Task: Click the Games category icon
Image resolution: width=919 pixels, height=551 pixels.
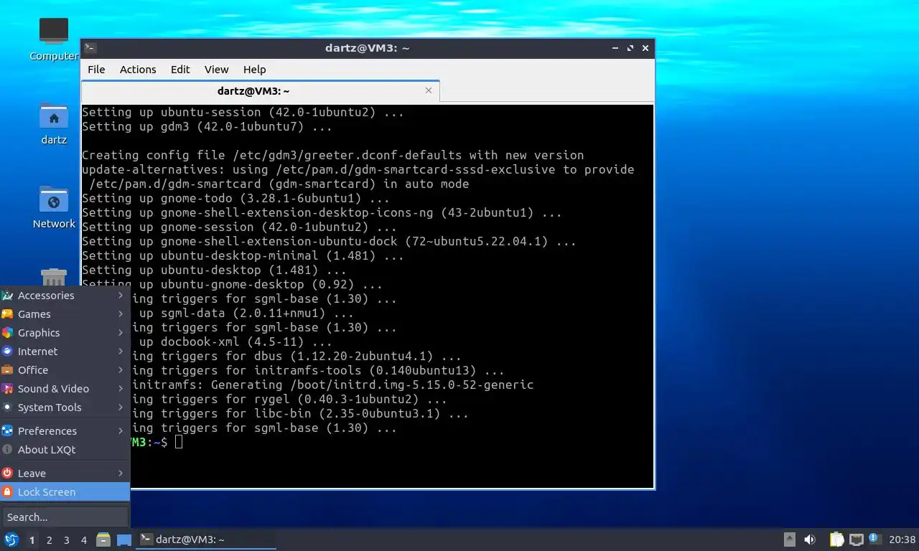Action: 7,314
